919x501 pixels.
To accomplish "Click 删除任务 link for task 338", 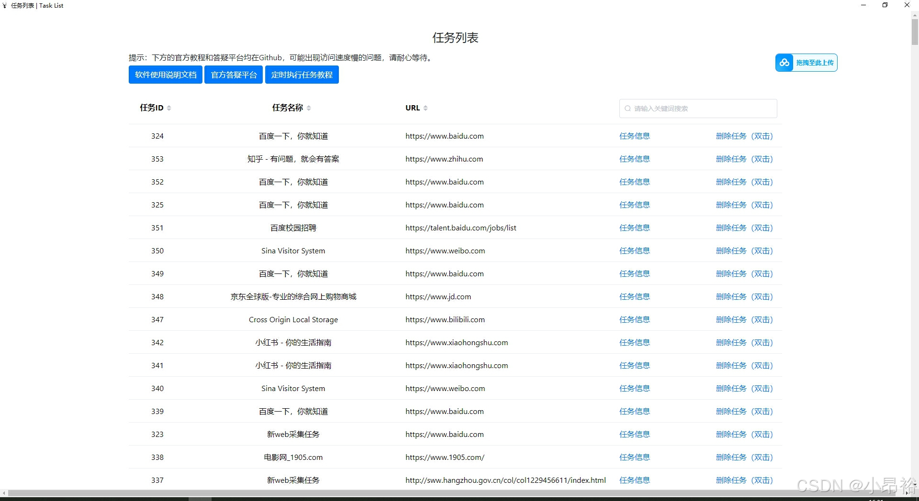I will tap(744, 457).
